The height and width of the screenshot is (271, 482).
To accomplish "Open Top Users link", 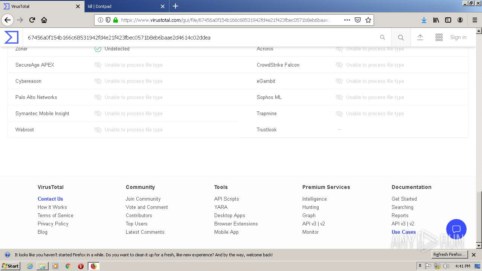I will [x=137, y=224].
